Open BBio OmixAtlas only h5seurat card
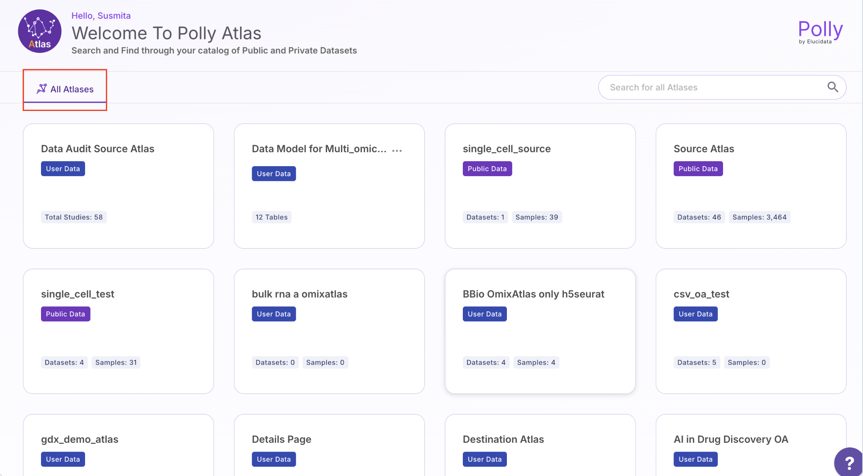The height and width of the screenshot is (476, 863). (x=540, y=331)
